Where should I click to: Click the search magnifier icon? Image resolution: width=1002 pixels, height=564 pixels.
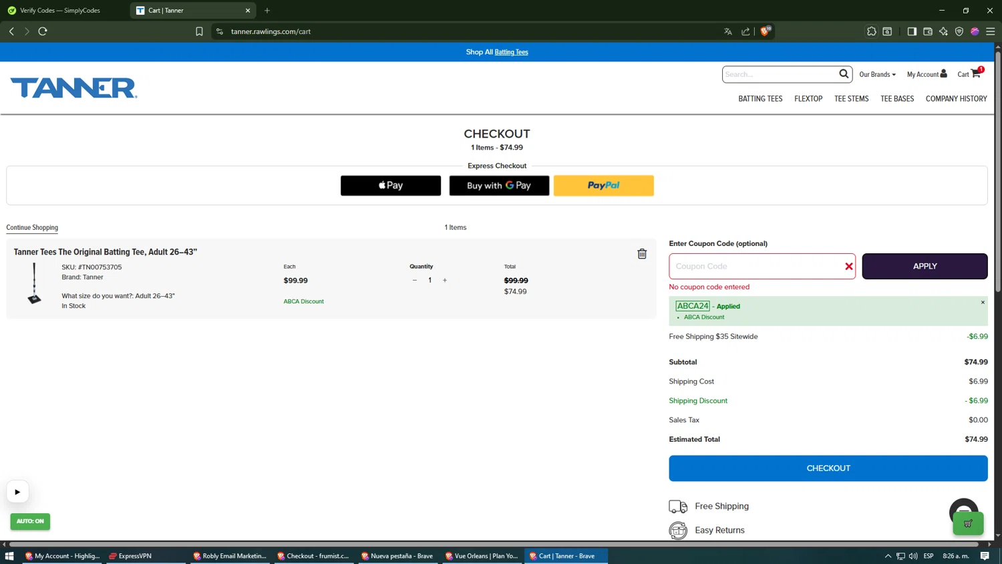click(x=844, y=74)
